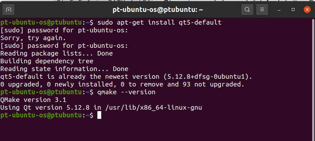Click the 'Sorry, try again.' line

[33, 38]
